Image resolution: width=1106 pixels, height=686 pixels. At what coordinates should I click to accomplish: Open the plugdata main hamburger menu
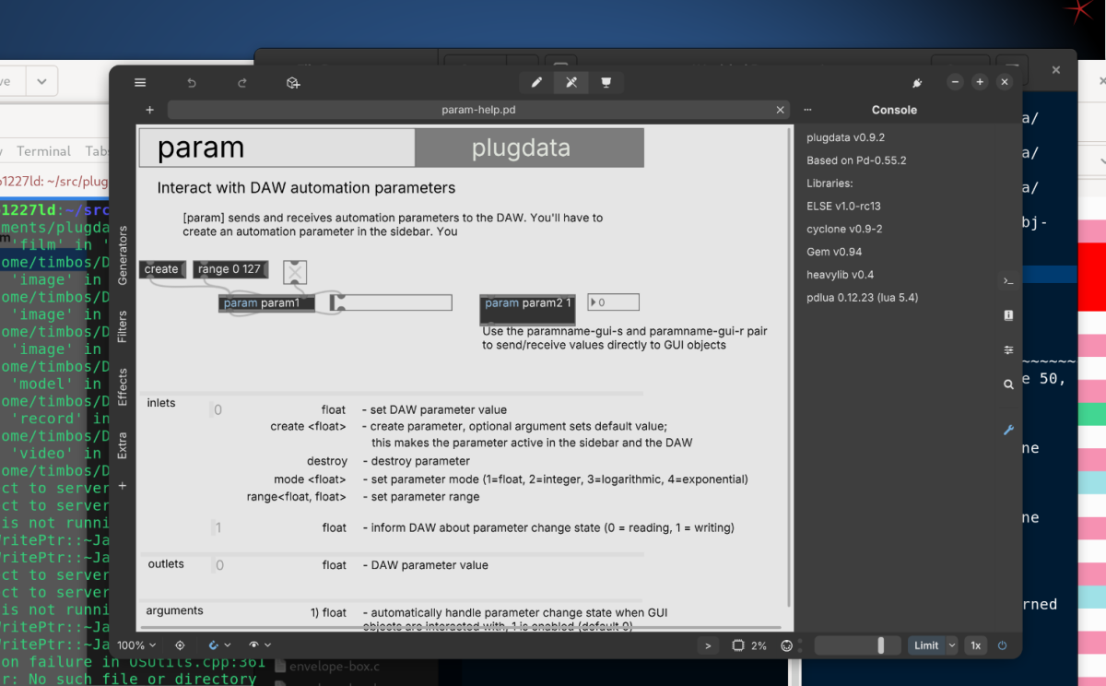coord(140,82)
